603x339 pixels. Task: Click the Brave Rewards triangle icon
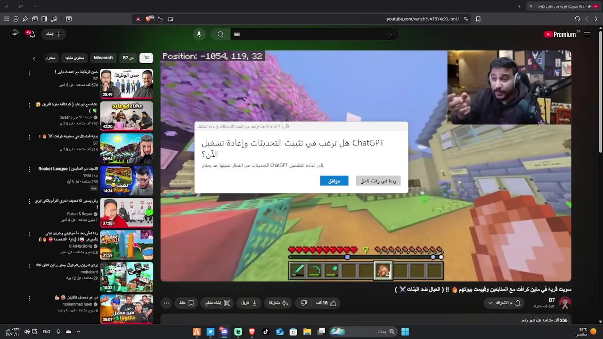[138, 19]
